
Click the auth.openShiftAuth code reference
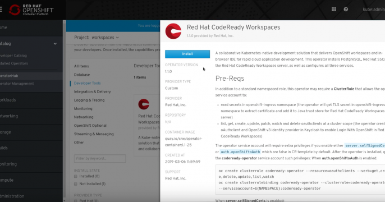[240, 152]
